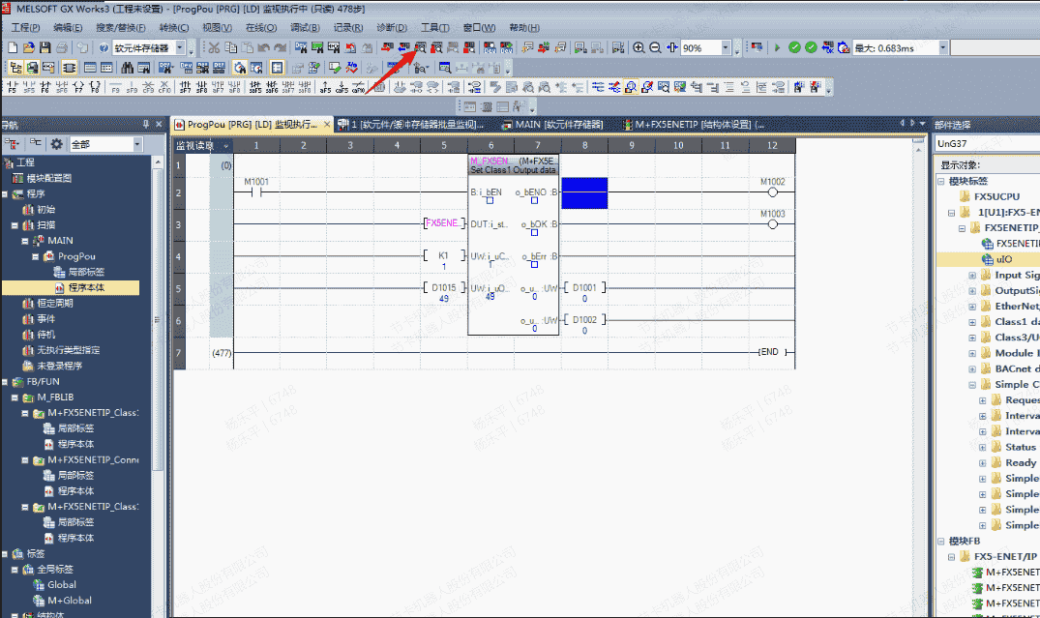Open the 工具(T) menu
Viewport: 1040px width, 618px height.
(434, 27)
